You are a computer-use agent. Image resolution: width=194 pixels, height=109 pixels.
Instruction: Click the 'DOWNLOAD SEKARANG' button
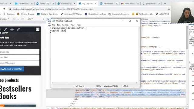tap(12, 69)
